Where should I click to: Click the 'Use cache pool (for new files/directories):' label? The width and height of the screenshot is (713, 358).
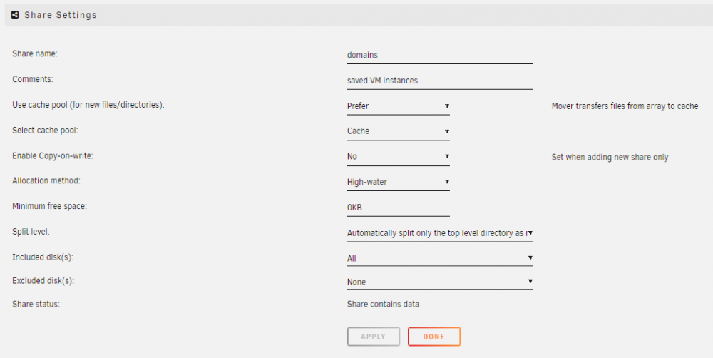pyautogui.click(x=88, y=105)
